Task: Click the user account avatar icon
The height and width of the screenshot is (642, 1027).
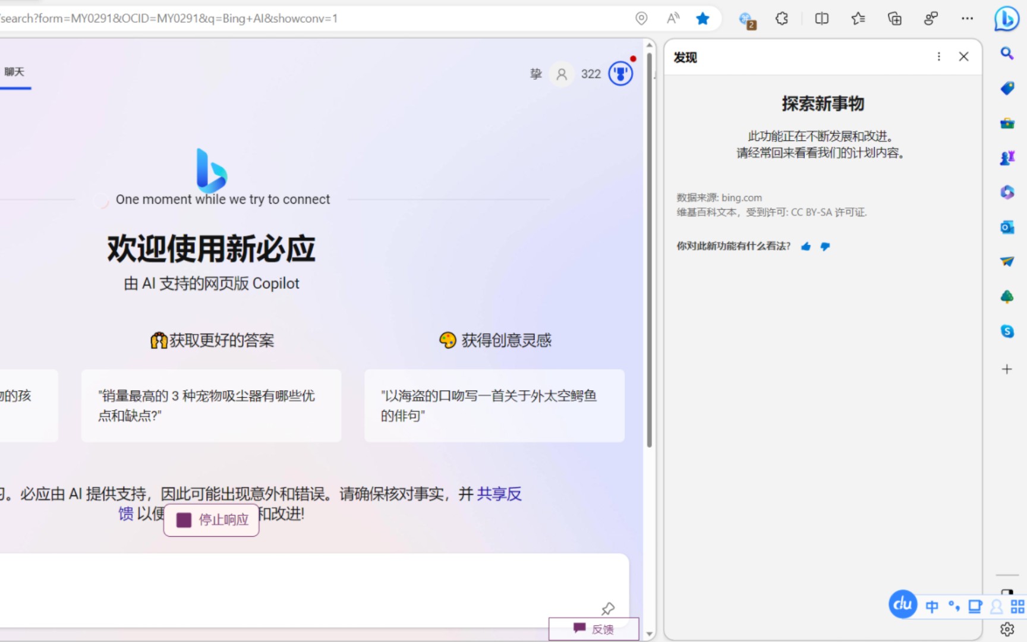Action: point(562,74)
